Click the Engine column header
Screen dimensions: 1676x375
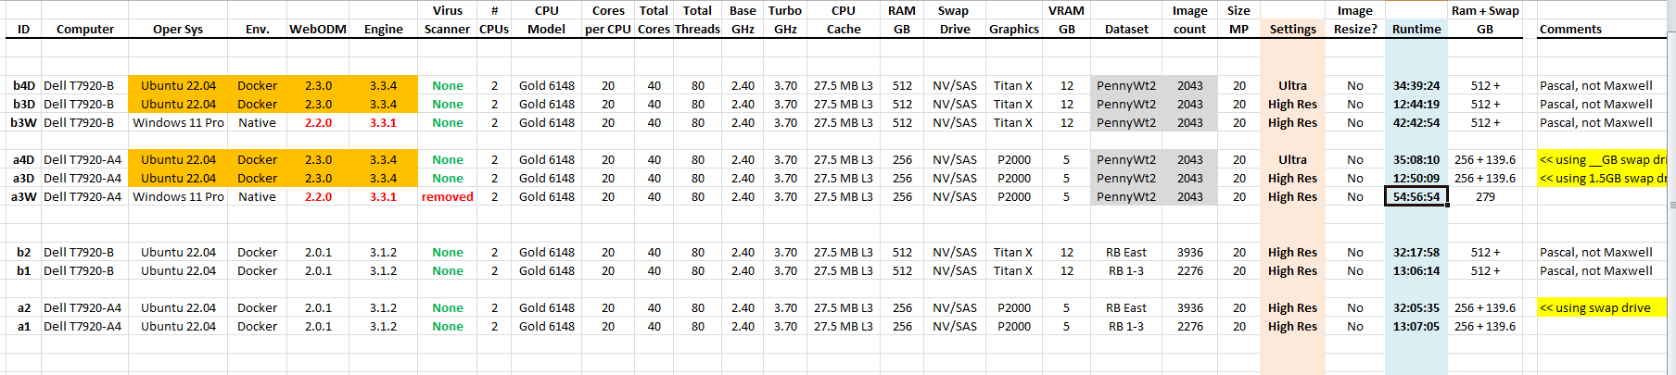click(383, 29)
